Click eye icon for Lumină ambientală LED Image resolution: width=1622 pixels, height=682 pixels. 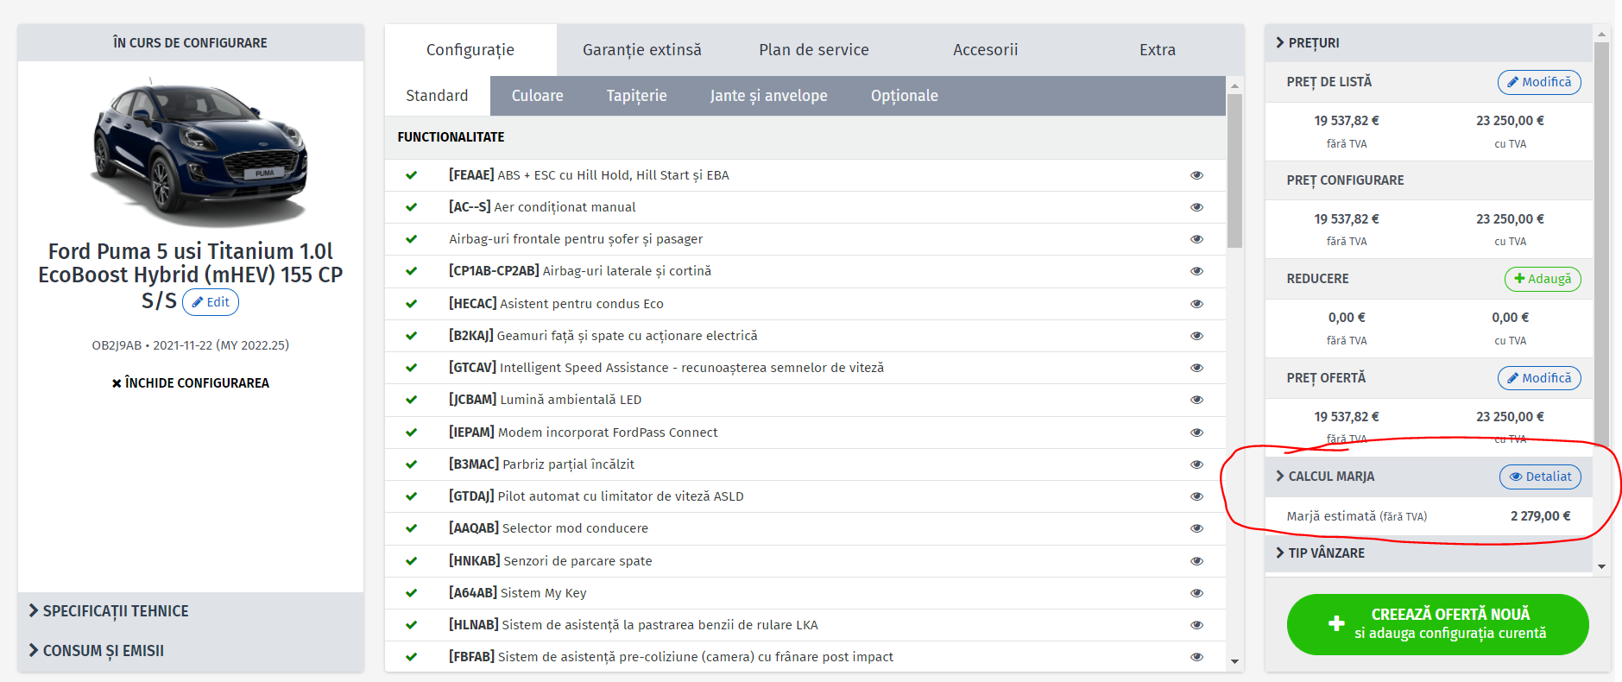click(1196, 400)
